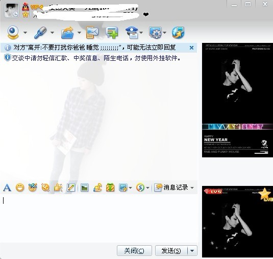Send a file with folder icon
273x259 pixels.
67,32
